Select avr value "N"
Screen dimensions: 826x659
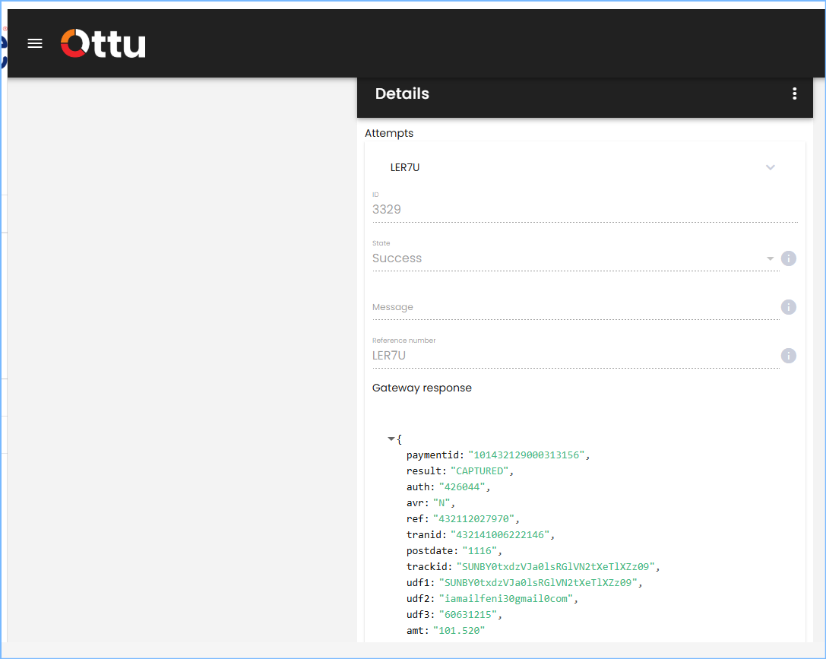(x=441, y=502)
